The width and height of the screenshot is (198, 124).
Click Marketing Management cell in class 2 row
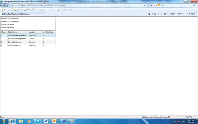coord(17,39)
